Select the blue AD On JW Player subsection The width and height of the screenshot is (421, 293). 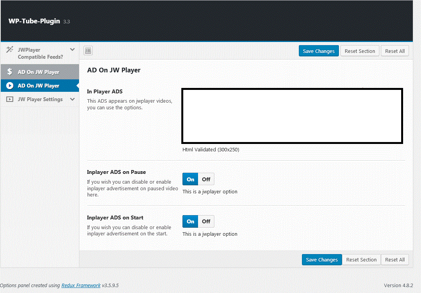[x=40, y=86]
